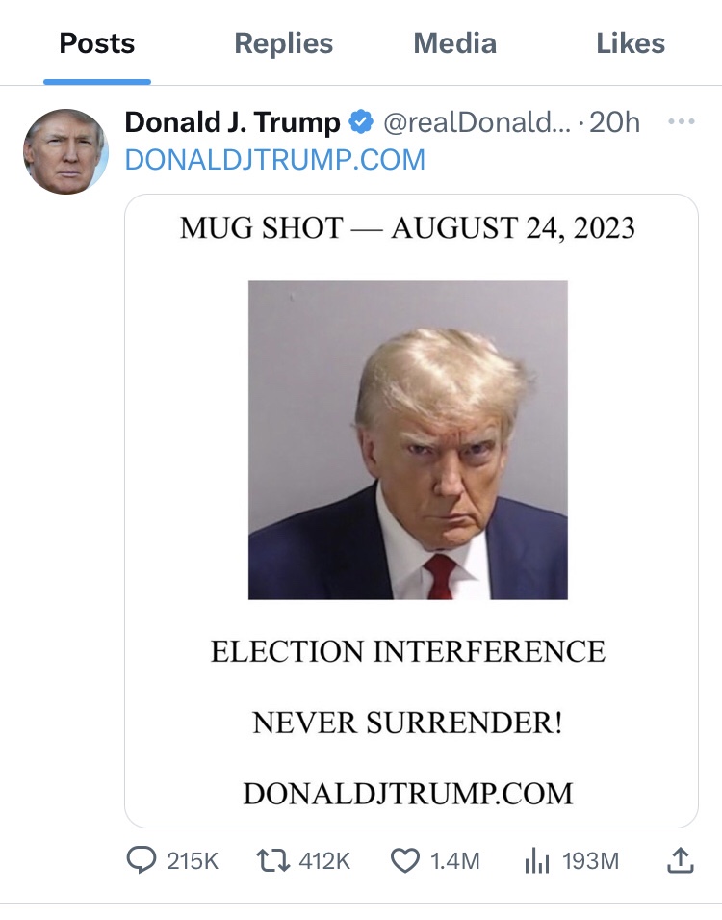Go to the Likes tab
722x920 pixels.
pyautogui.click(x=631, y=43)
